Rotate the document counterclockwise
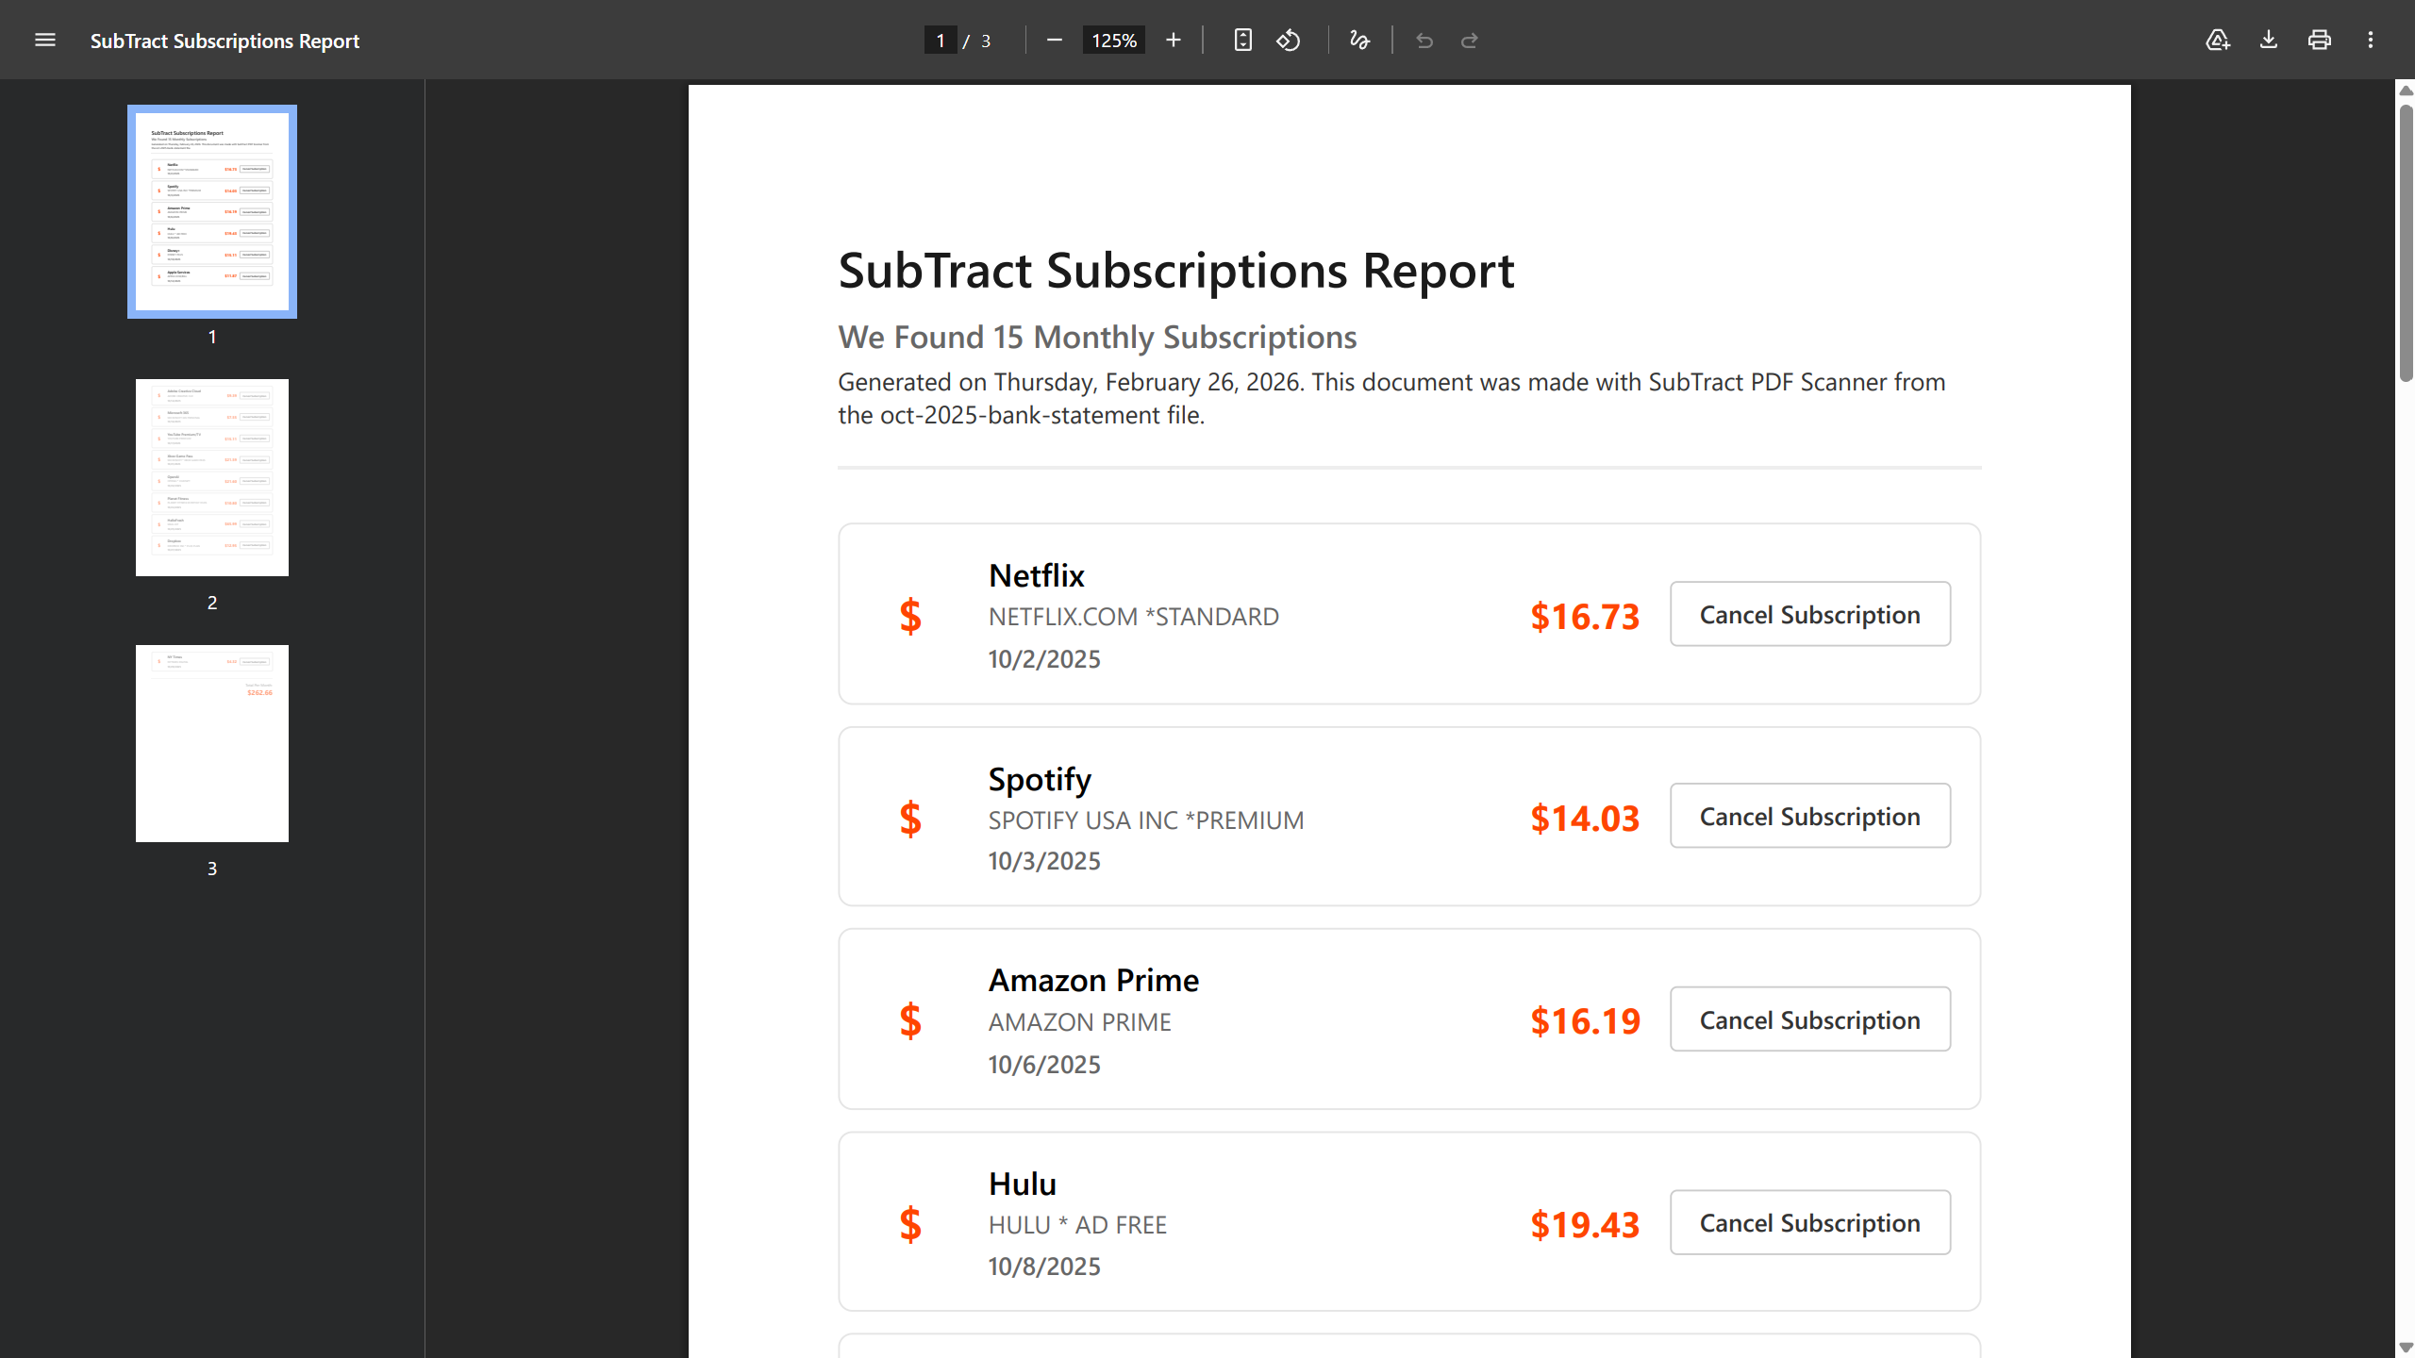The height and width of the screenshot is (1358, 2415). click(x=1289, y=40)
